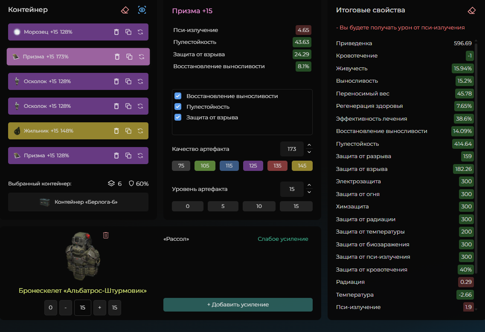Clear container with eraser icon

(125, 10)
